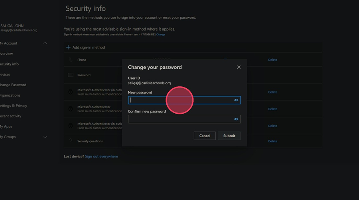The height and width of the screenshot is (200, 359).
Task: Click Sign out everywhere link
Action: coord(101,156)
